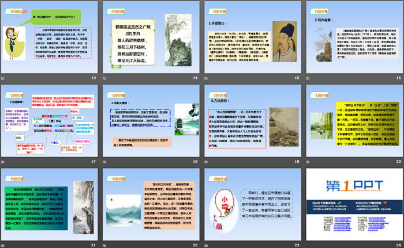The image size is (404, 248).
Task: Open slide 15 with author portrait
Action: pyautogui.click(x=253, y=37)
